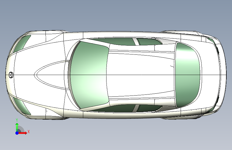
Task: Select the rear window glass surface
Action: point(188,75)
